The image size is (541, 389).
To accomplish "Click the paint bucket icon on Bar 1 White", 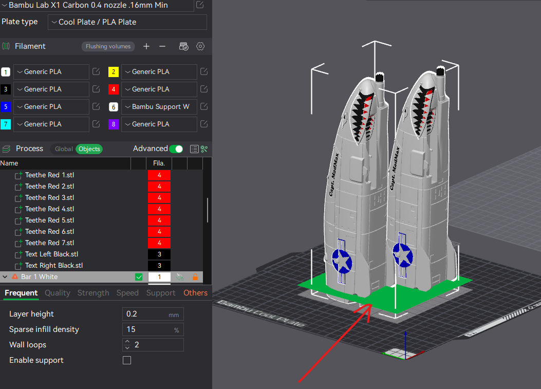I will (180, 276).
